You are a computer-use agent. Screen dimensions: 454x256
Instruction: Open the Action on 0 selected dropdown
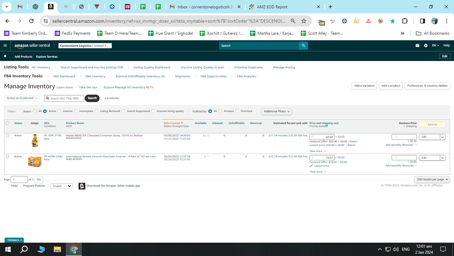[22, 98]
